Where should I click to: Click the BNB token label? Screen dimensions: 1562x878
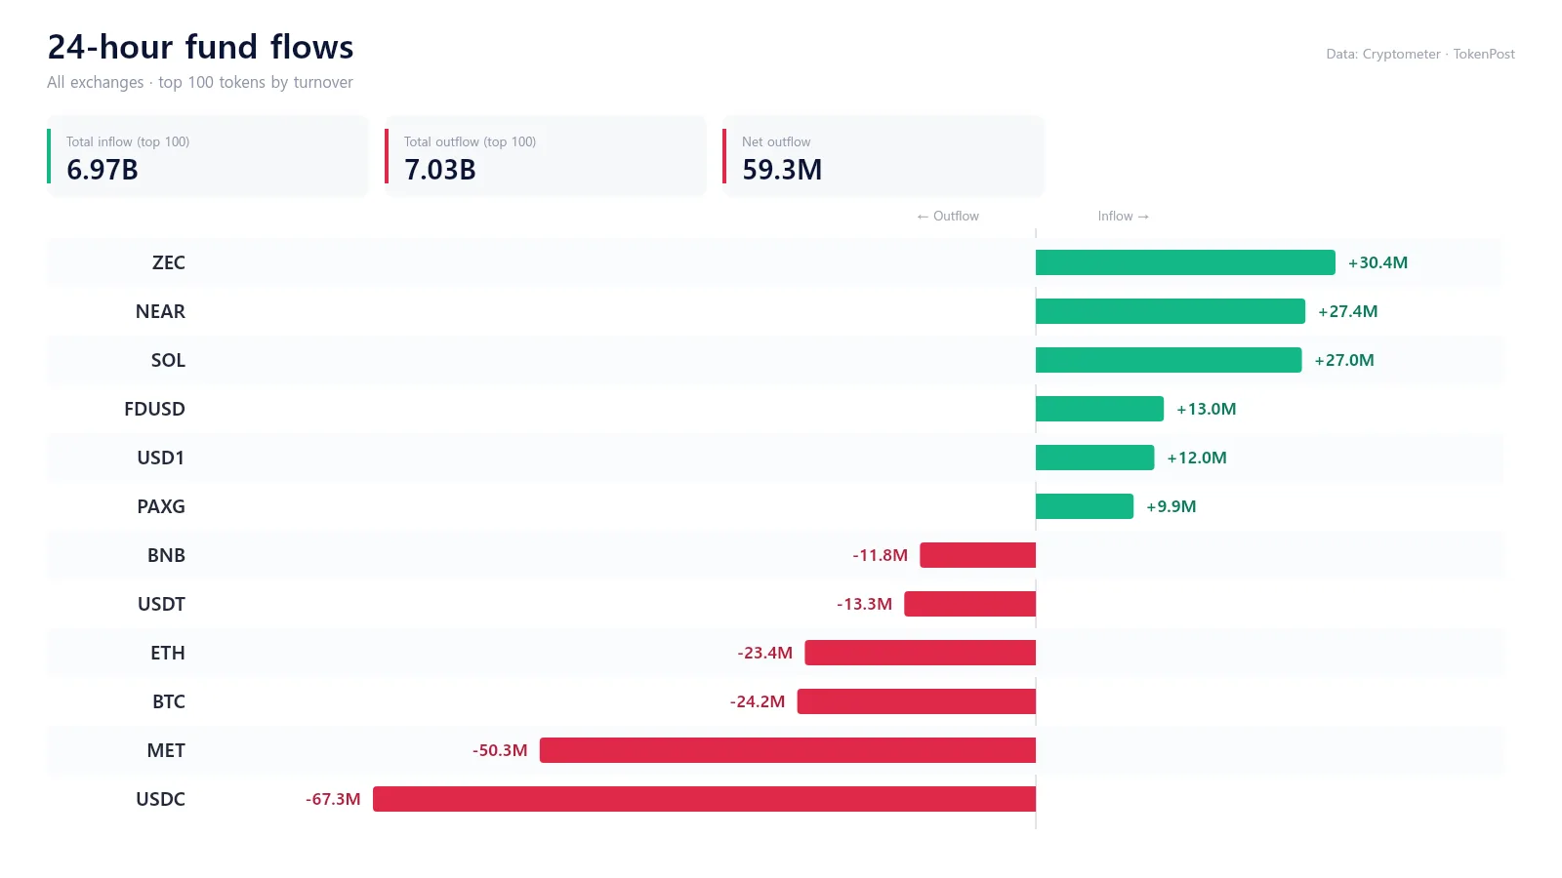[166, 555]
